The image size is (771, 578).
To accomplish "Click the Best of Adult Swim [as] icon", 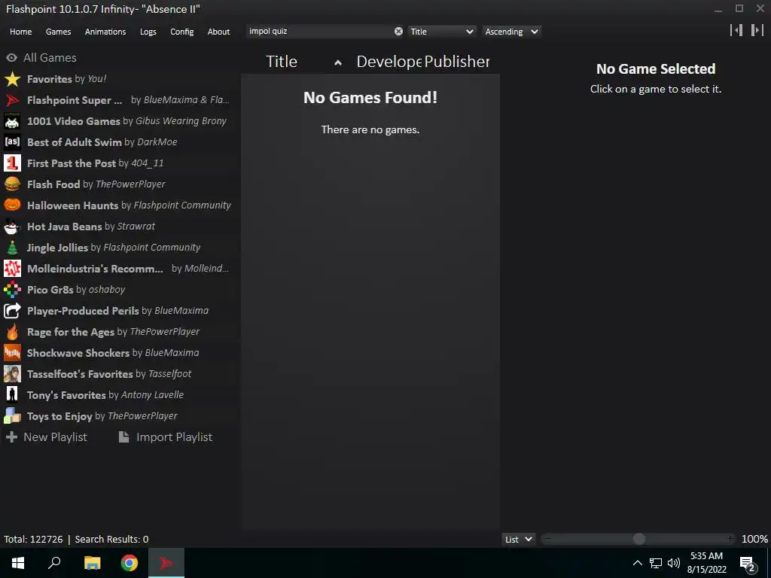I will click(x=12, y=142).
